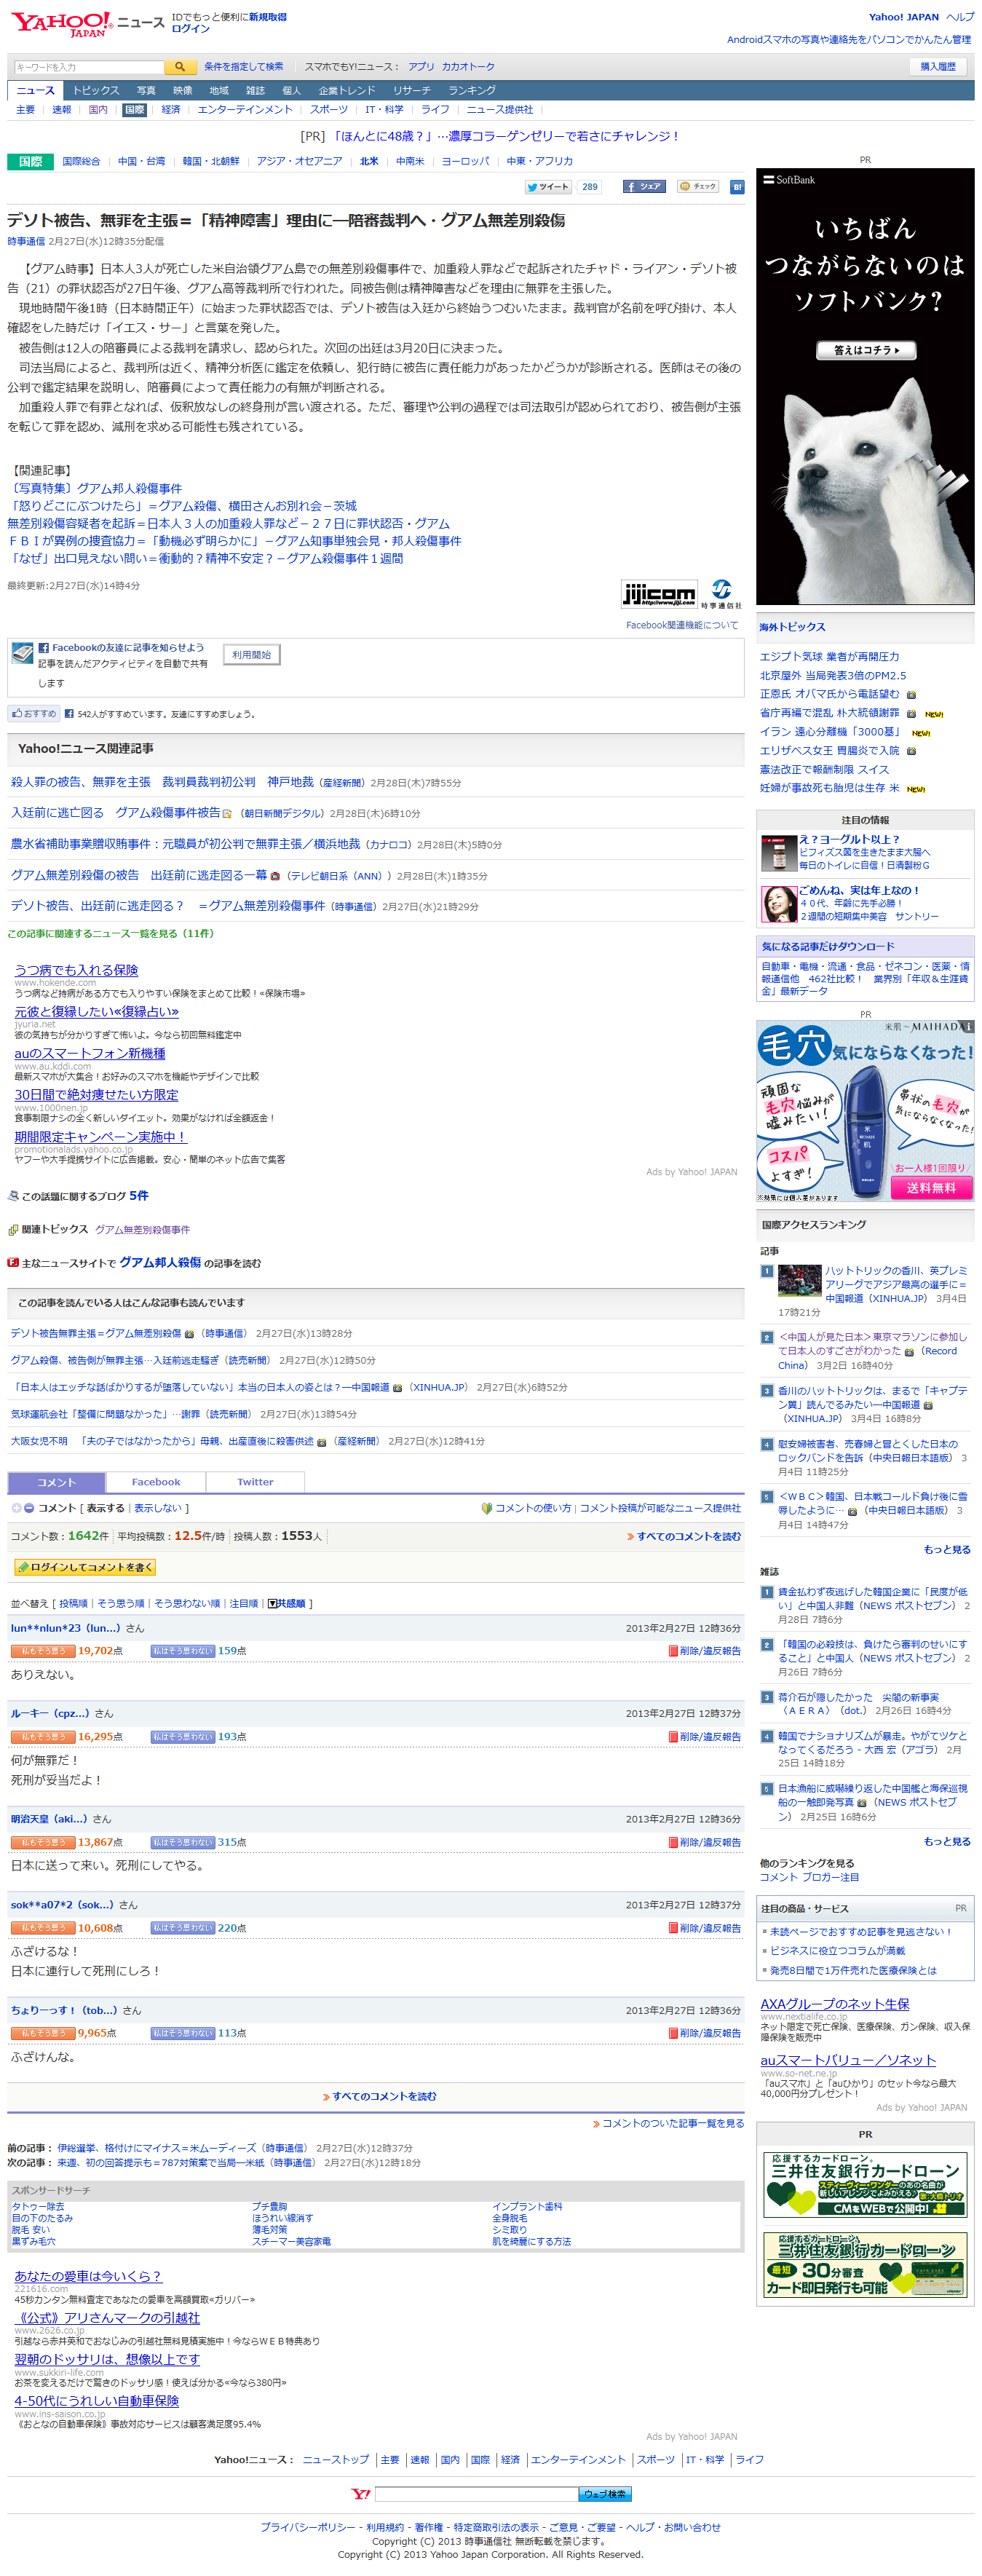Expand もっと見る under 記事 ranking

(x=947, y=1549)
